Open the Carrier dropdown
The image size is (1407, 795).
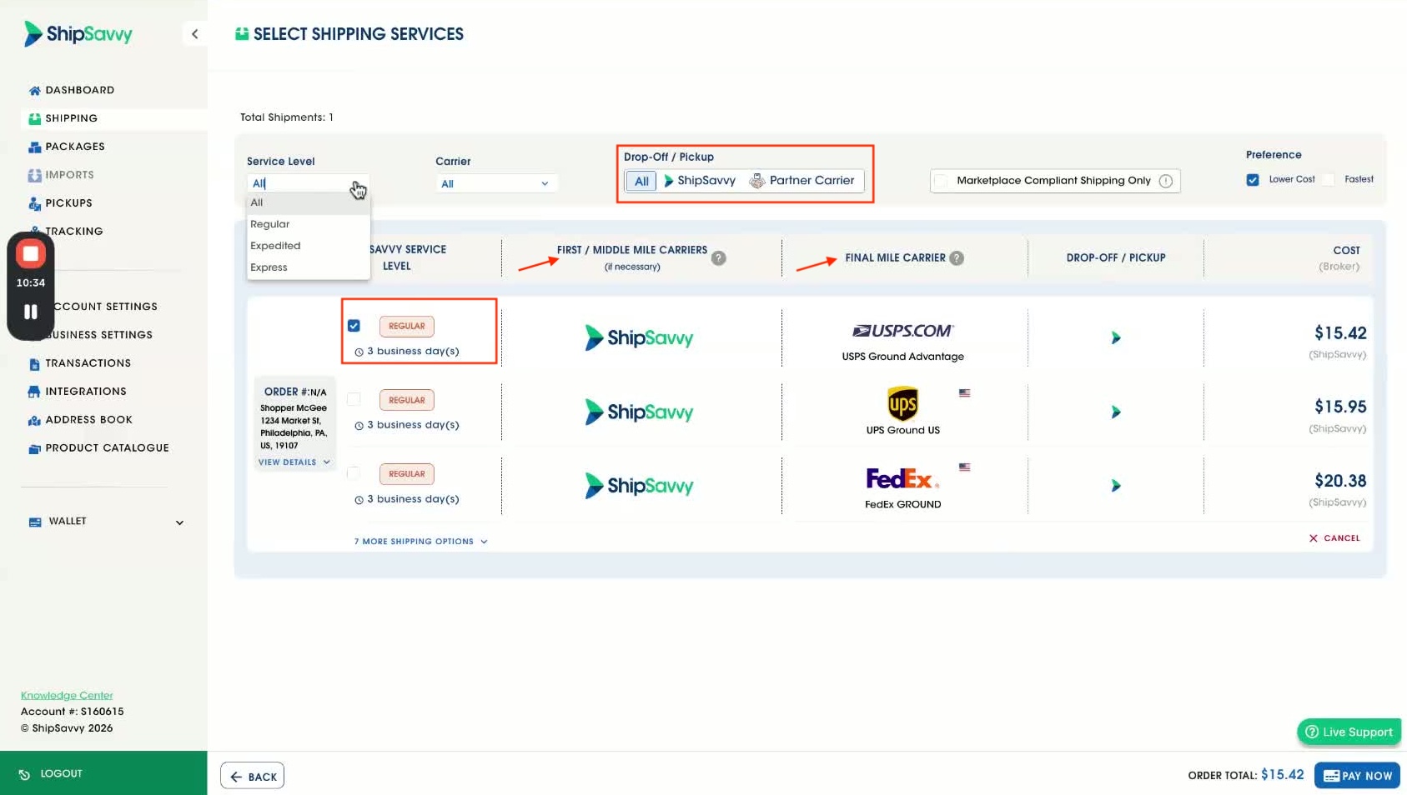(x=495, y=184)
